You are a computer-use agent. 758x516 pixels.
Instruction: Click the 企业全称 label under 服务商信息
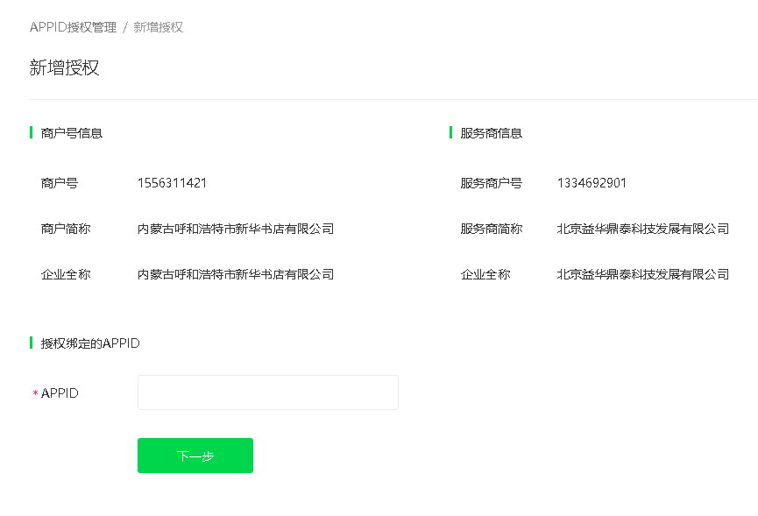485,274
